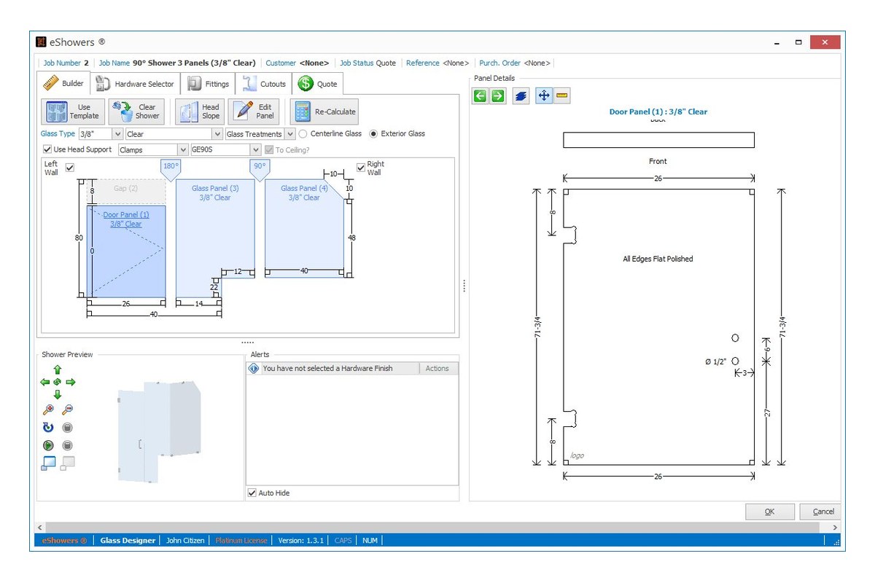
Task: Click Clear Shower toolbar button
Action: (x=136, y=111)
